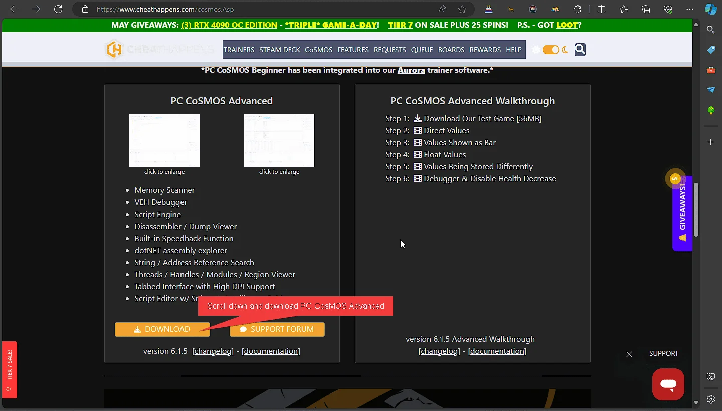This screenshot has width=722, height=411.
Task: Enlarge the first CoSMOS screenshot thumbnail
Action: click(x=164, y=140)
